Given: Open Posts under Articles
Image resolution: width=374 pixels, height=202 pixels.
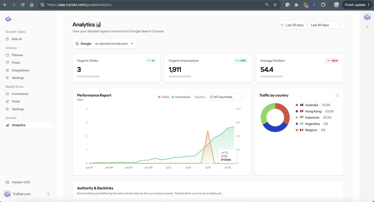Looking at the screenshot, I should 28,63.
